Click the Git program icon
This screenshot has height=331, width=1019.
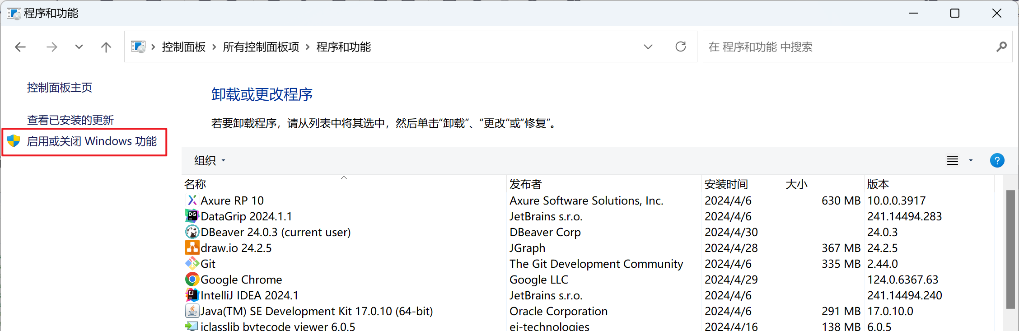click(x=192, y=263)
